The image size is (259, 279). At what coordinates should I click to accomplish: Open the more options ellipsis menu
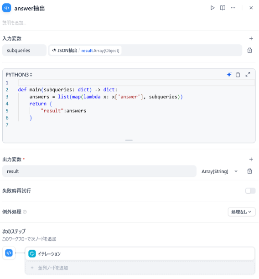(233, 8)
